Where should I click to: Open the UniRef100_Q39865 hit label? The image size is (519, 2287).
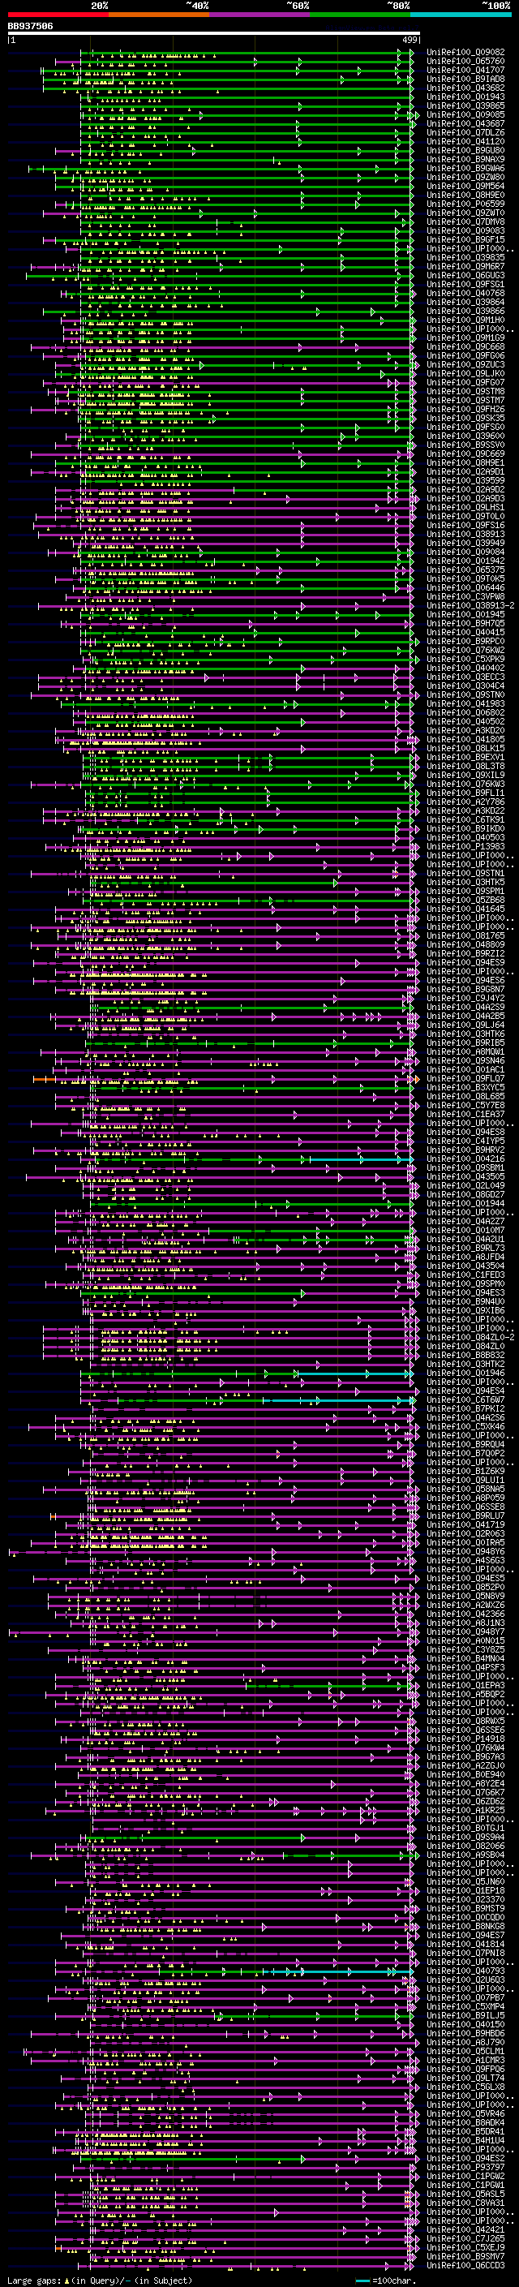click(465, 105)
